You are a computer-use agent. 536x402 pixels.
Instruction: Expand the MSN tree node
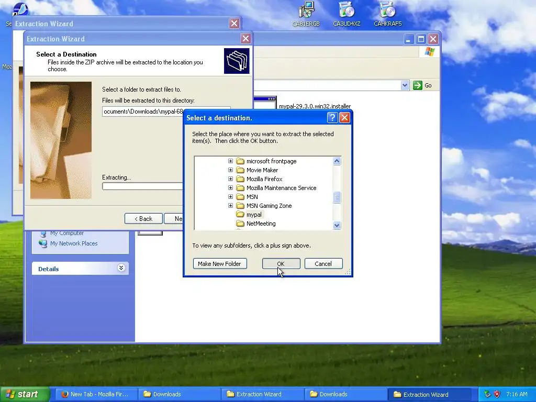coord(230,197)
